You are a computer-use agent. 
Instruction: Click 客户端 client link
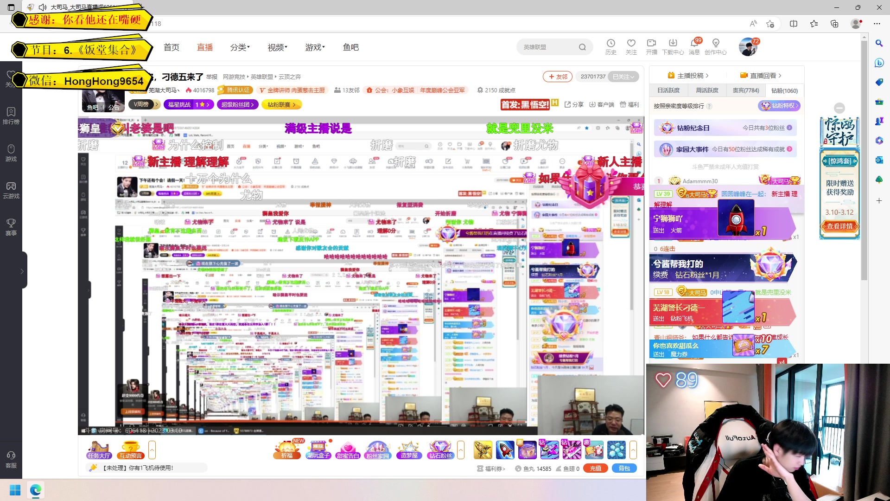pyautogui.click(x=602, y=105)
